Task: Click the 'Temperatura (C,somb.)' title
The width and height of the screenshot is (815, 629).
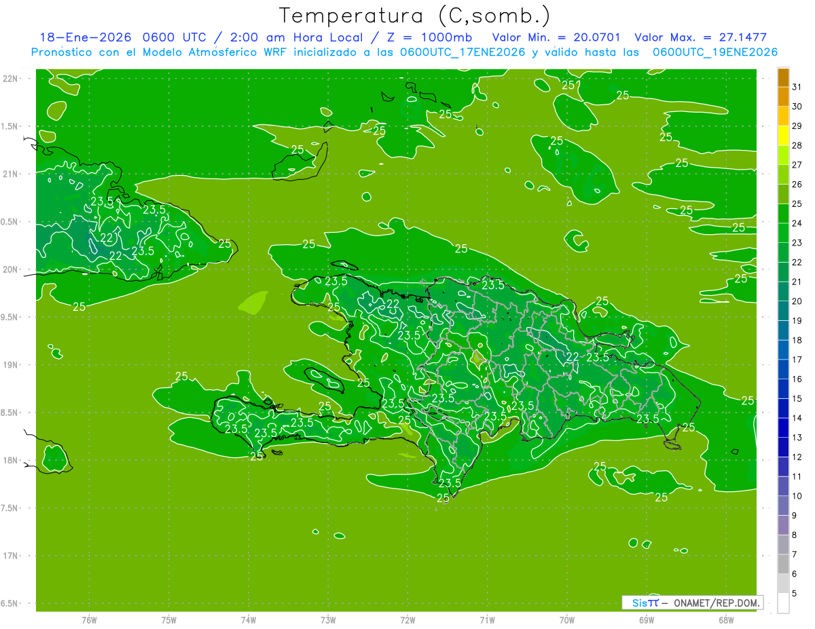Action: click(x=415, y=15)
